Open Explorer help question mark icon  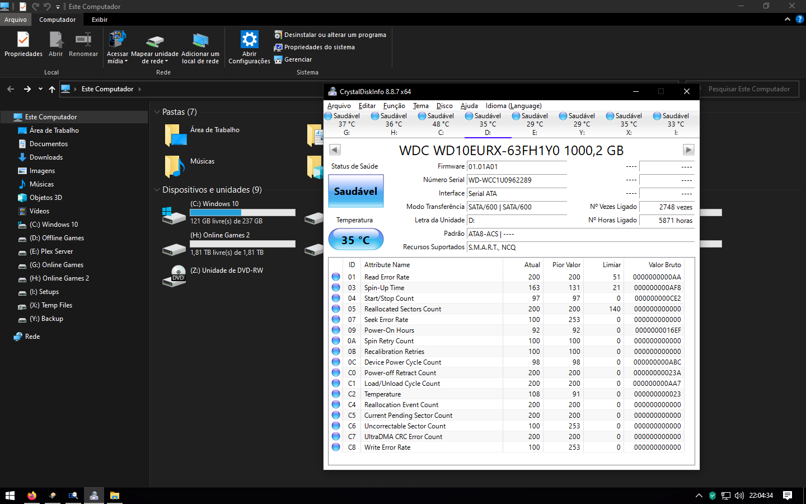click(799, 19)
